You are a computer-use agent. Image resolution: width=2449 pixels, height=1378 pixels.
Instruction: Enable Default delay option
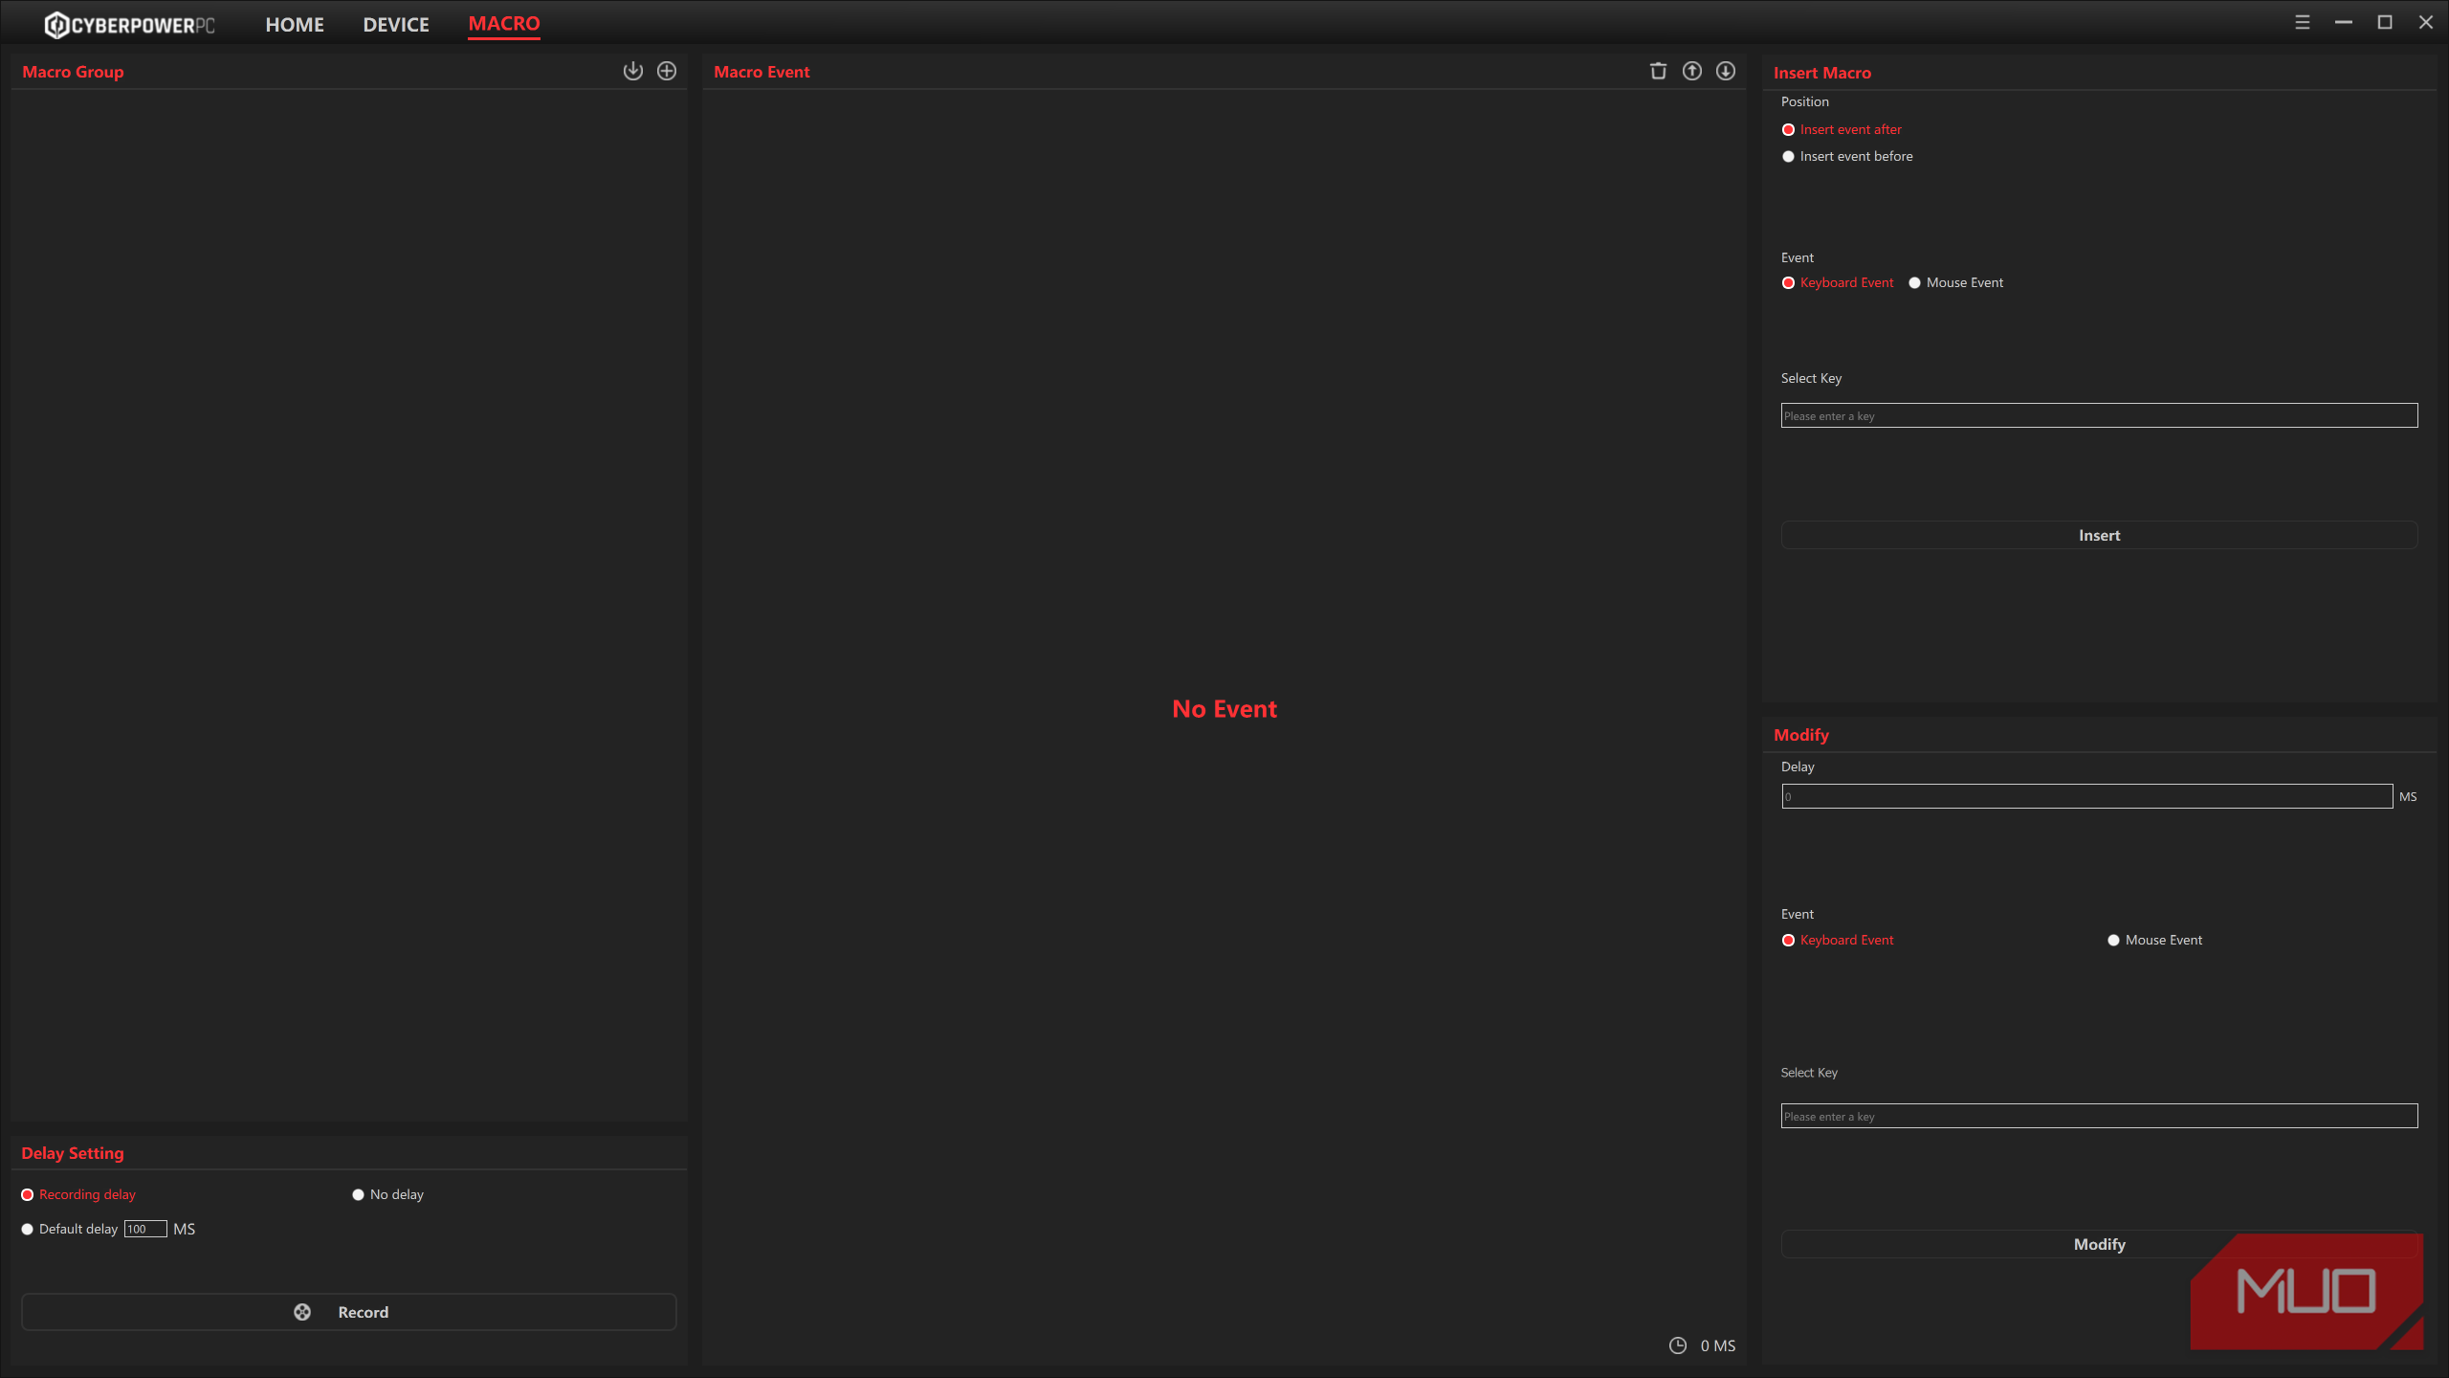pyautogui.click(x=28, y=1229)
